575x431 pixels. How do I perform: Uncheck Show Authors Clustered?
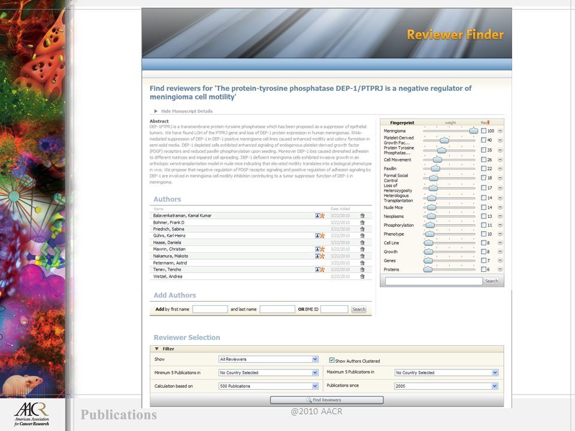[332, 360]
